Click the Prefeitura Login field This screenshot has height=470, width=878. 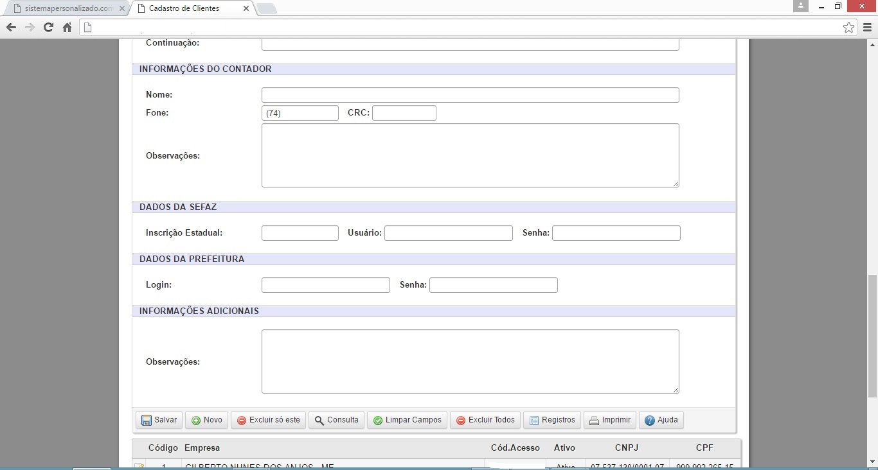pyautogui.click(x=325, y=285)
